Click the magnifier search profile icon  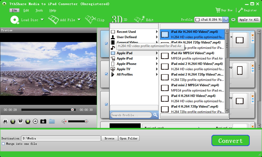[x=155, y=115]
